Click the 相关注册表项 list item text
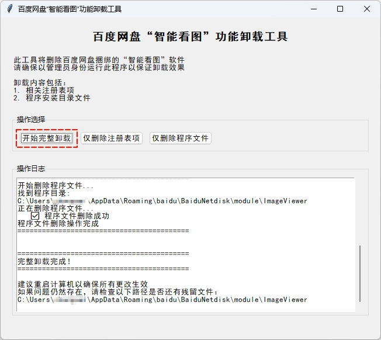381x340 pixels. pos(49,91)
